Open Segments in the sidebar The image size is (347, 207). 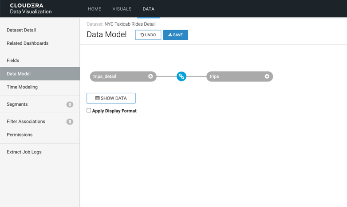pyautogui.click(x=17, y=104)
